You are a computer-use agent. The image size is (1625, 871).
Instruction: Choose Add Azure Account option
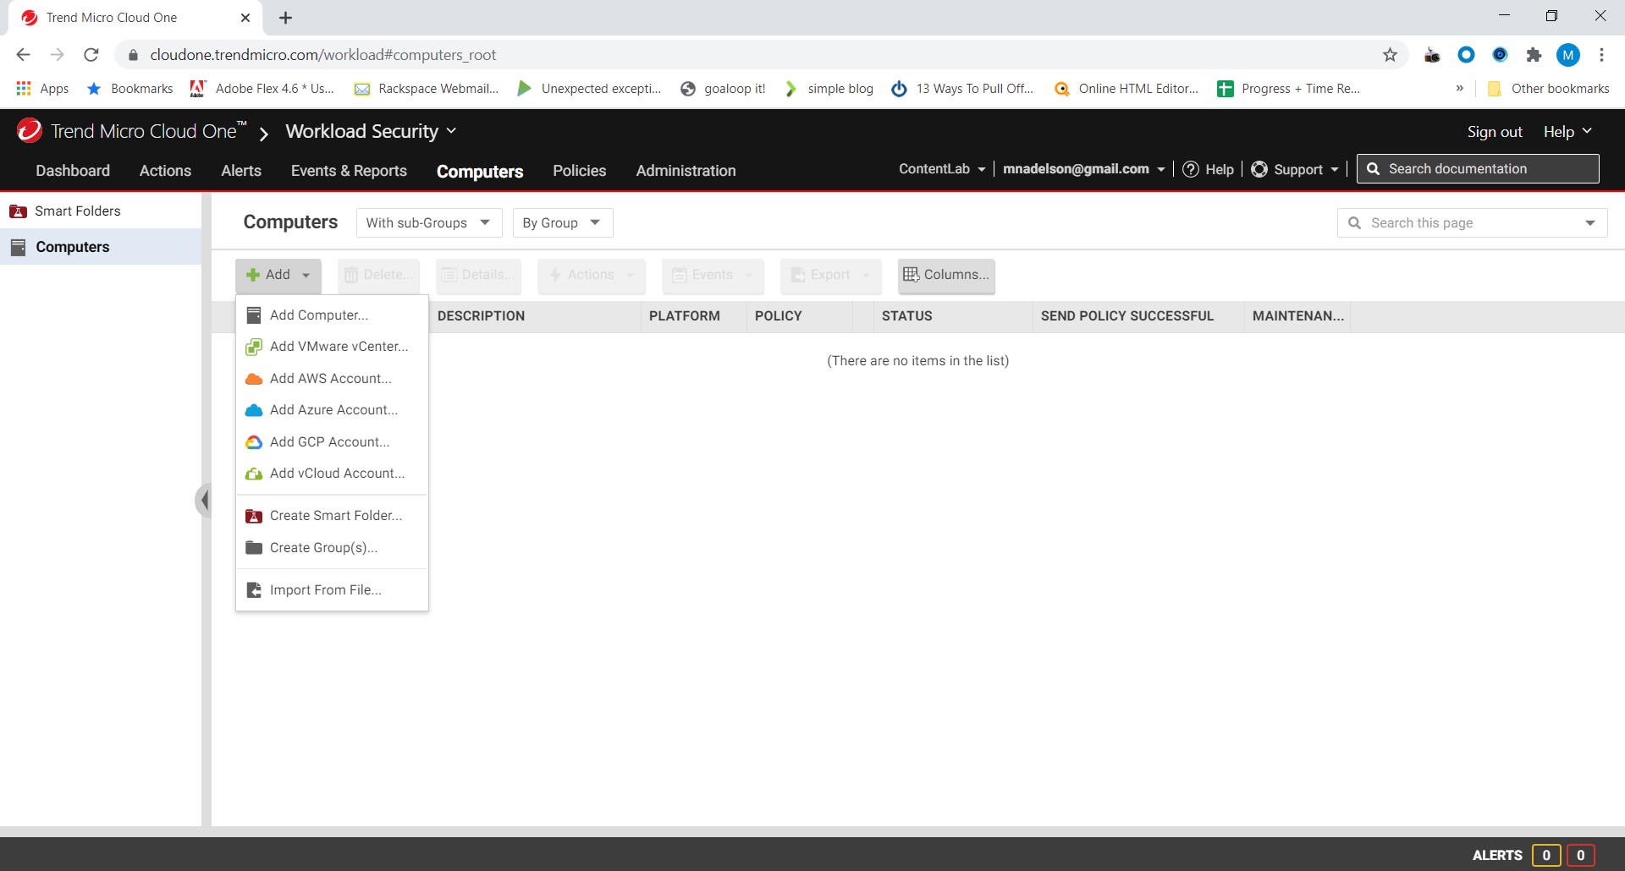point(332,410)
